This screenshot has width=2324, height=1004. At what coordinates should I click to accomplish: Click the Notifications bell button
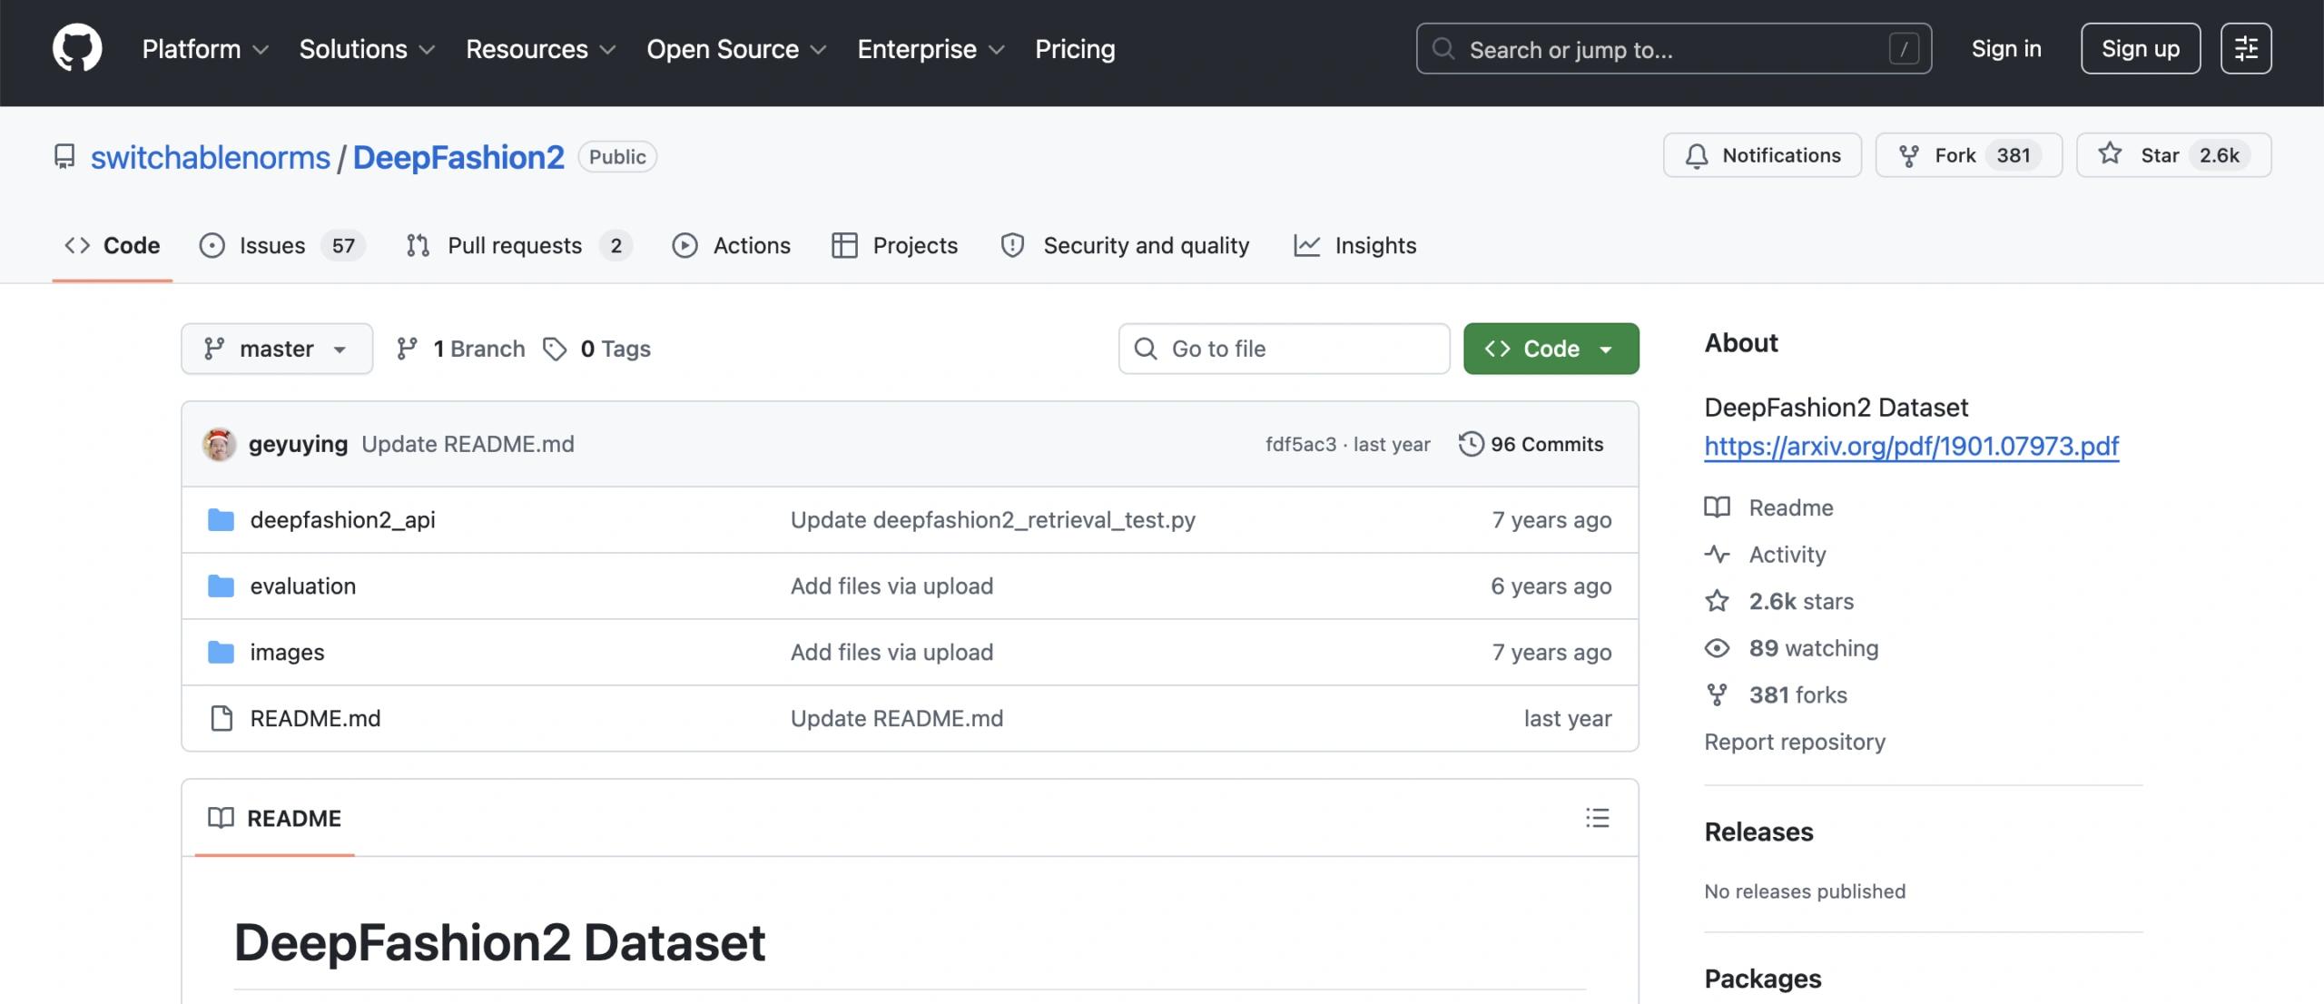pos(1762,155)
